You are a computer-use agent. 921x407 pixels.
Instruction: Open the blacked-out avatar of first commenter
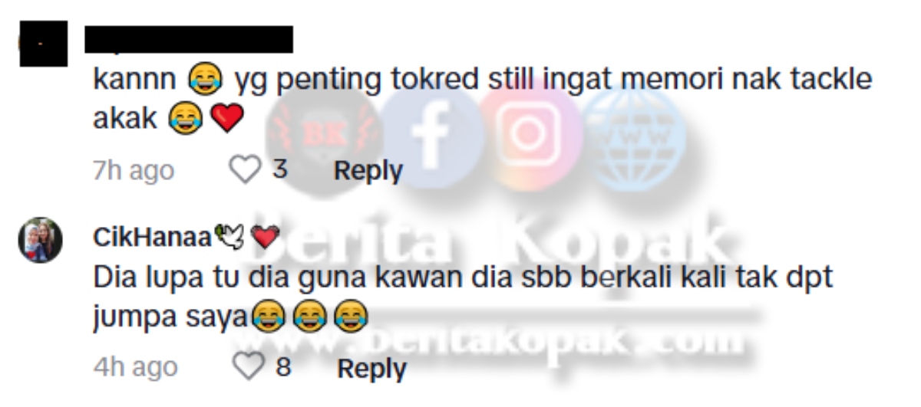point(41,42)
